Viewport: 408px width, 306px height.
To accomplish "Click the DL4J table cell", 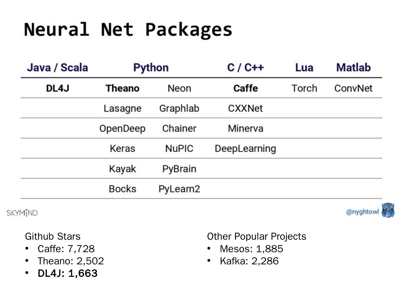I will click(58, 88).
